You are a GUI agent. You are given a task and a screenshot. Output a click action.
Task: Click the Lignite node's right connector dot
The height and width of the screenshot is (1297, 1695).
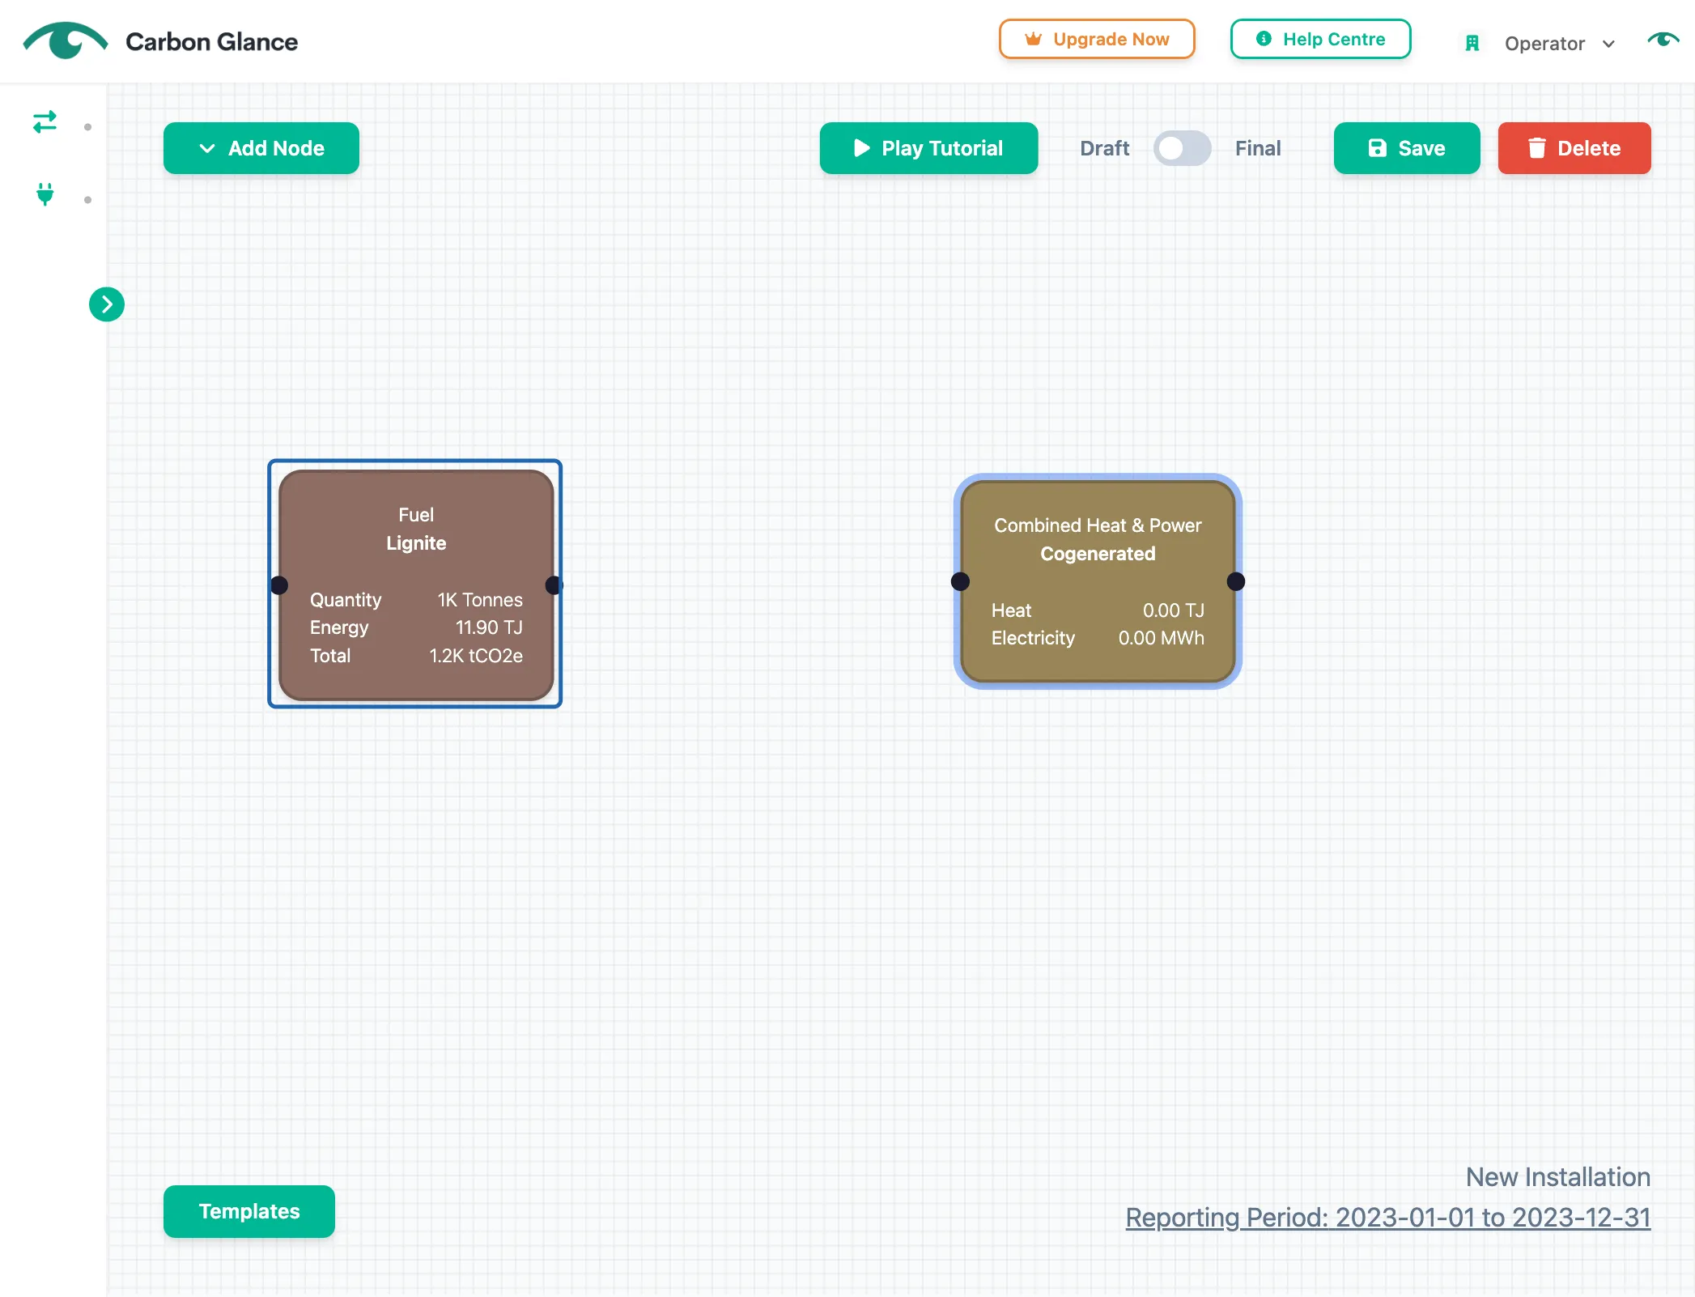tap(554, 585)
